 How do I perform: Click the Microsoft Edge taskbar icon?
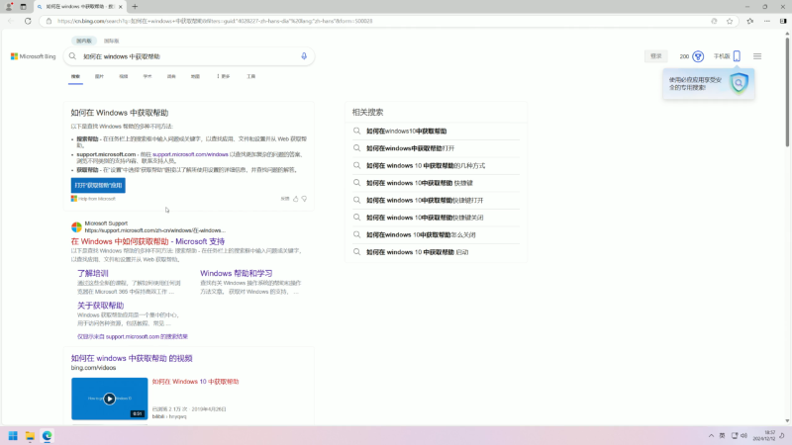(x=47, y=436)
